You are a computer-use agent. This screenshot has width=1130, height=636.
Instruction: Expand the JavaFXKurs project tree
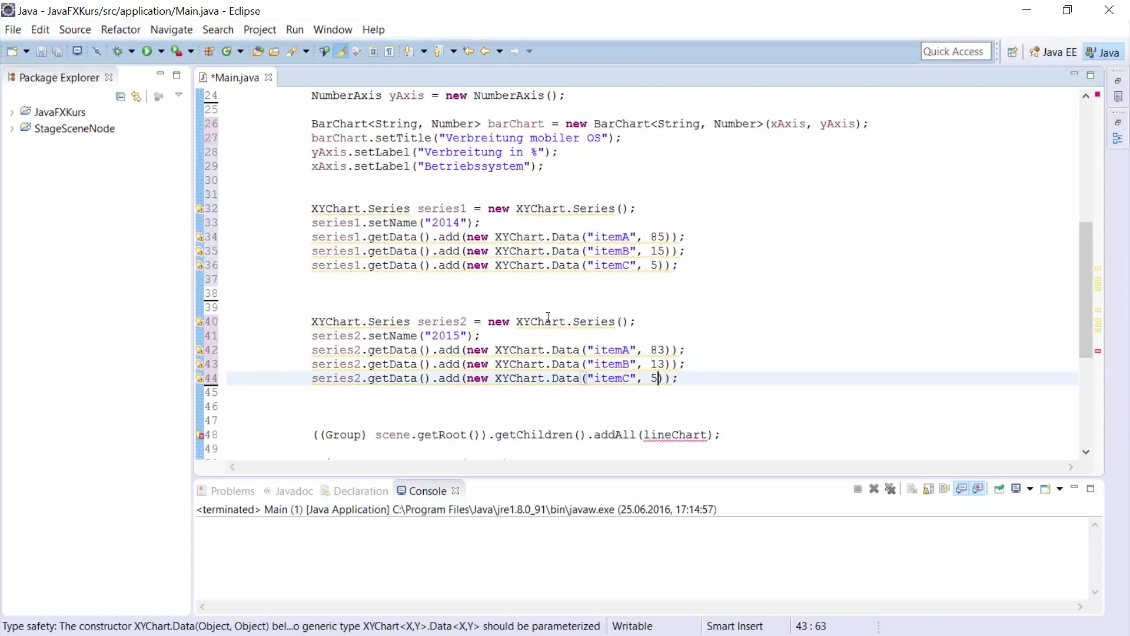click(12, 112)
